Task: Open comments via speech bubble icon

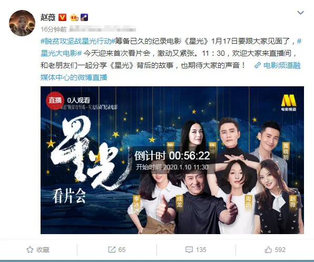Action: pos(189,250)
